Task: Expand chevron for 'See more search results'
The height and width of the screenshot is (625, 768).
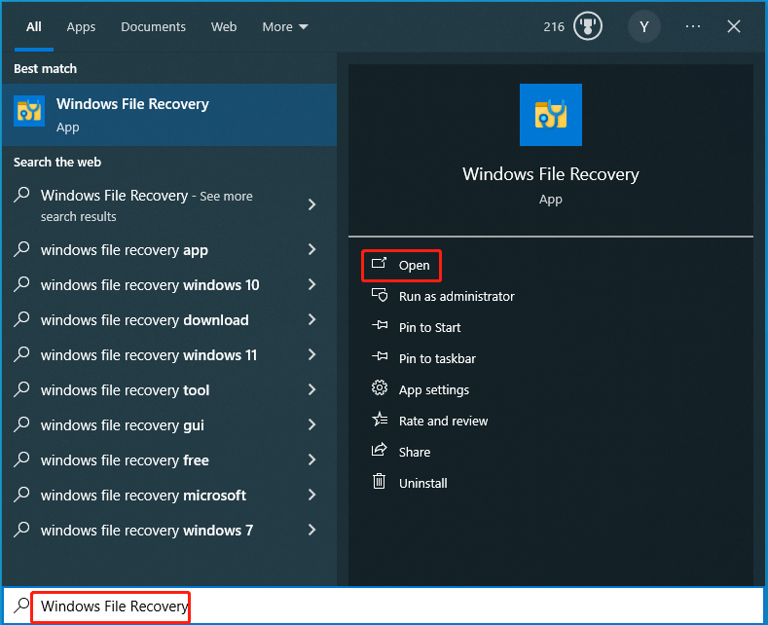Action: [312, 204]
